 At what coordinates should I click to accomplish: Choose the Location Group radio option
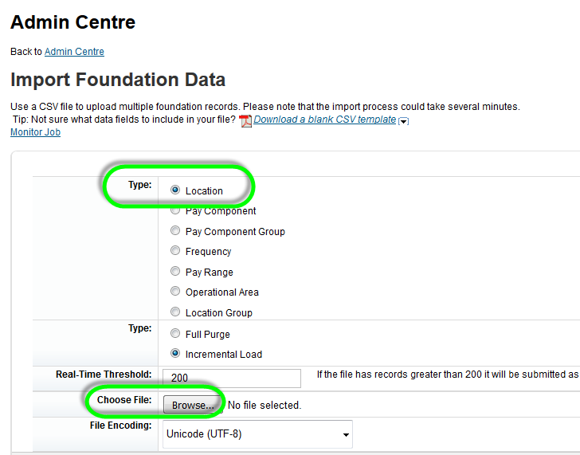tap(175, 312)
